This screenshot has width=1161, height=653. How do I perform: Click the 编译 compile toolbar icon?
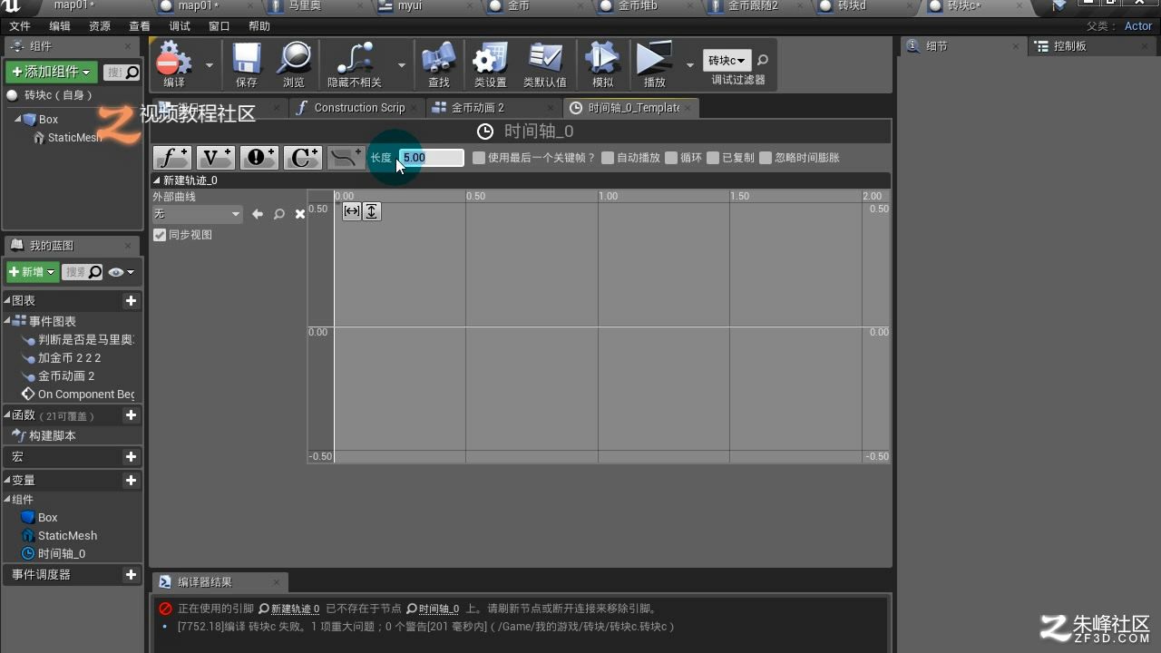pyautogui.click(x=173, y=64)
